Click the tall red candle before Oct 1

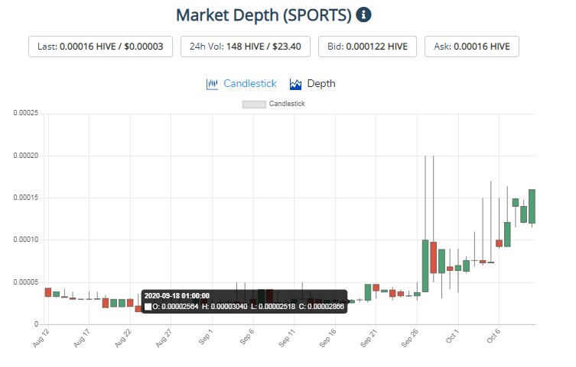tap(433, 257)
